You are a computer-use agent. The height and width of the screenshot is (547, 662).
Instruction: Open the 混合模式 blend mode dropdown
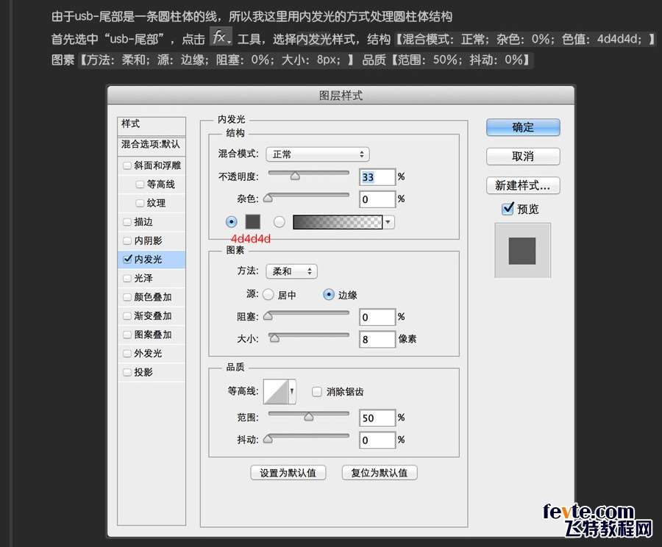317,154
